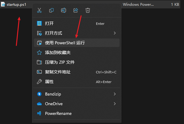Open the OneDrive submenu
The image size is (184, 124).
(77, 104)
